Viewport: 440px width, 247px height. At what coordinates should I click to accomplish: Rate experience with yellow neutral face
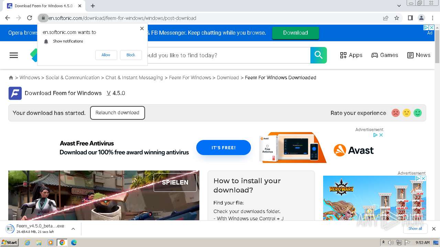point(407,113)
